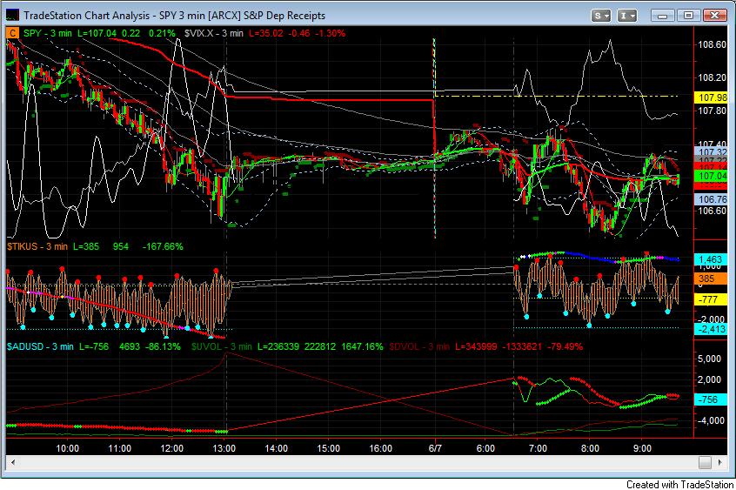
Task: Close the Chart Analysis window
Action: (714, 16)
